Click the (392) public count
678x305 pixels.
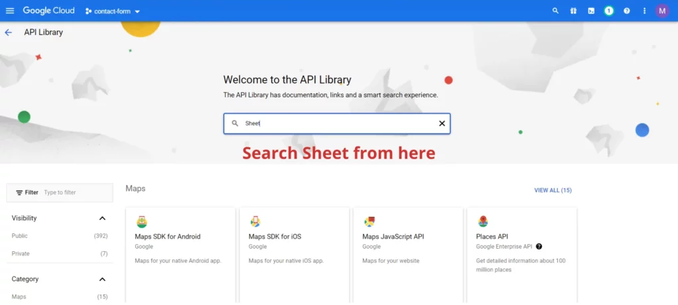[x=101, y=236]
